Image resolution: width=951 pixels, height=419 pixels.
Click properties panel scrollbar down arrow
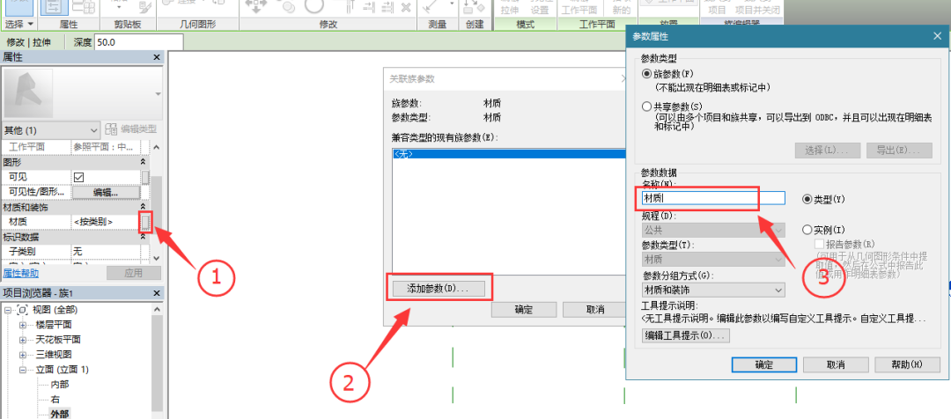pos(157,258)
